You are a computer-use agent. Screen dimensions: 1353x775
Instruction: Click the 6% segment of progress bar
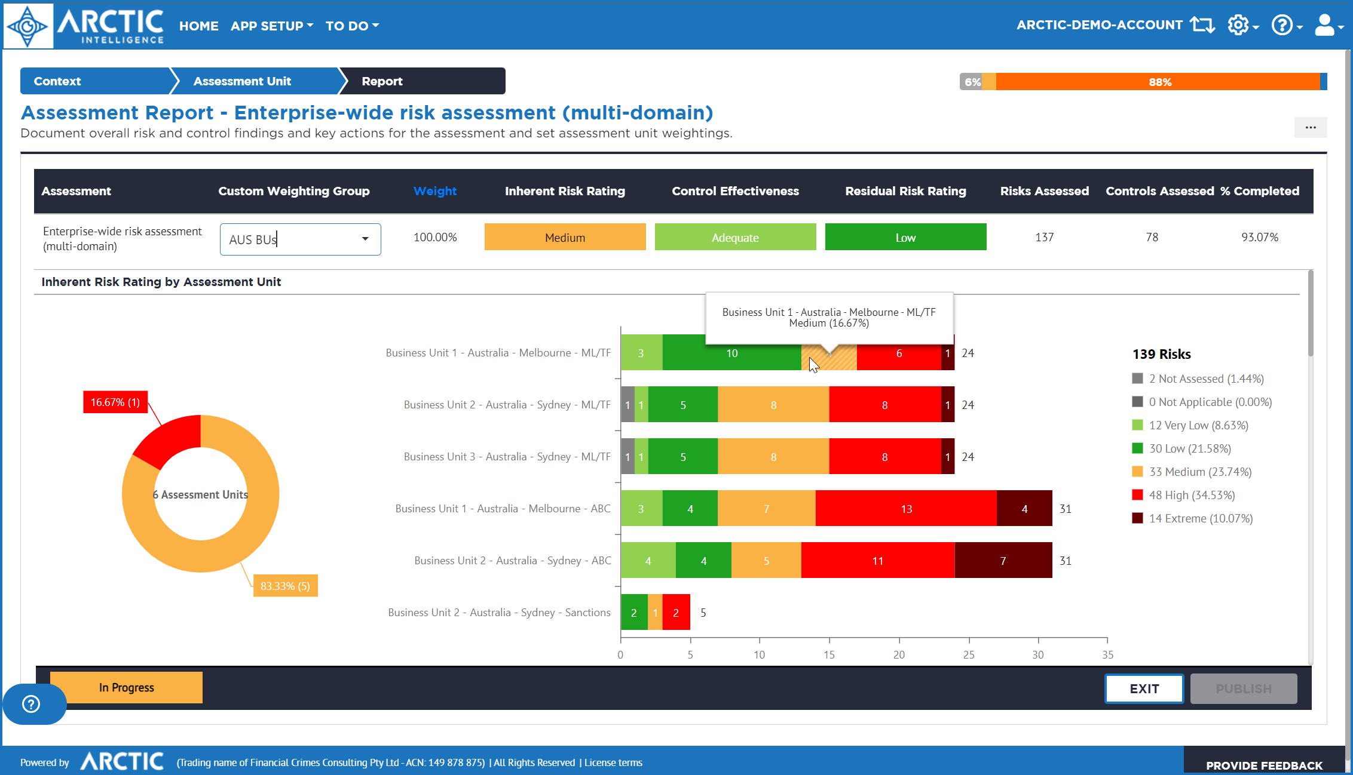tap(971, 82)
